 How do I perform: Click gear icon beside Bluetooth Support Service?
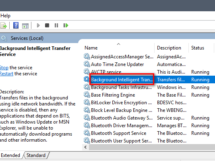[87, 133]
